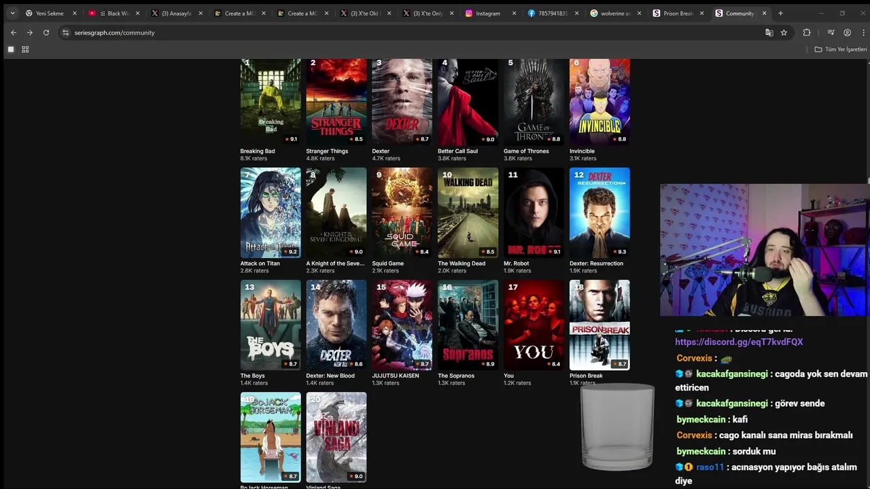Go back using the browser back arrow

click(13, 33)
